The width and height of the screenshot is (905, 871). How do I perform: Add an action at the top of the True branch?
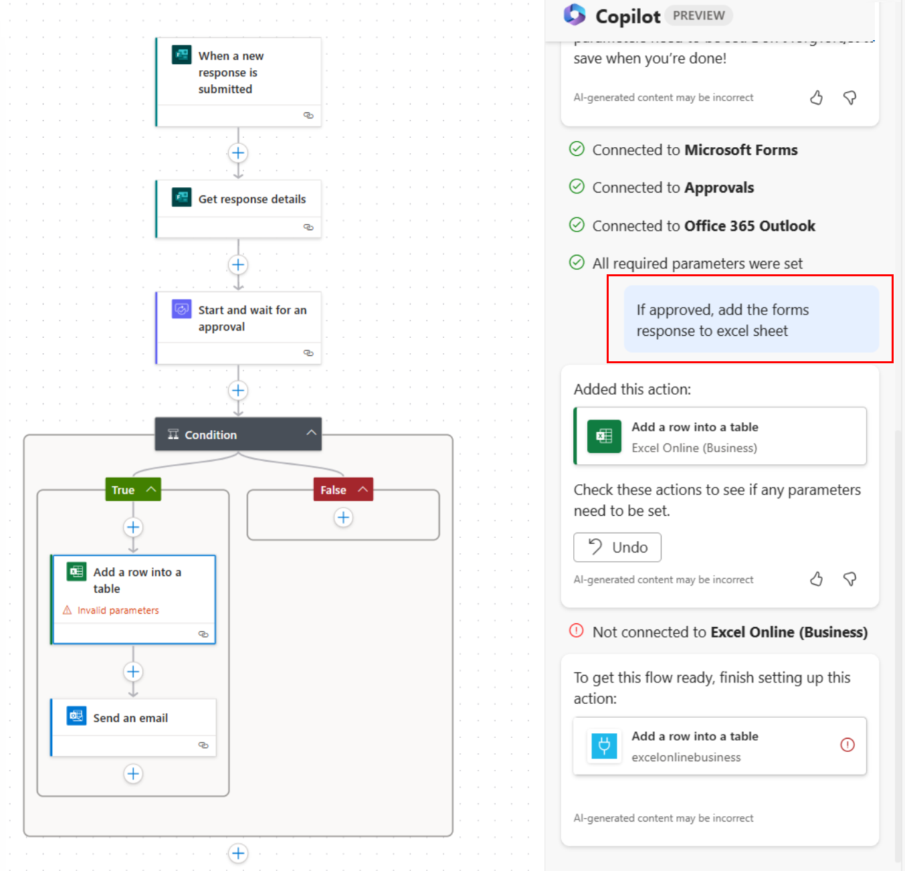click(133, 528)
